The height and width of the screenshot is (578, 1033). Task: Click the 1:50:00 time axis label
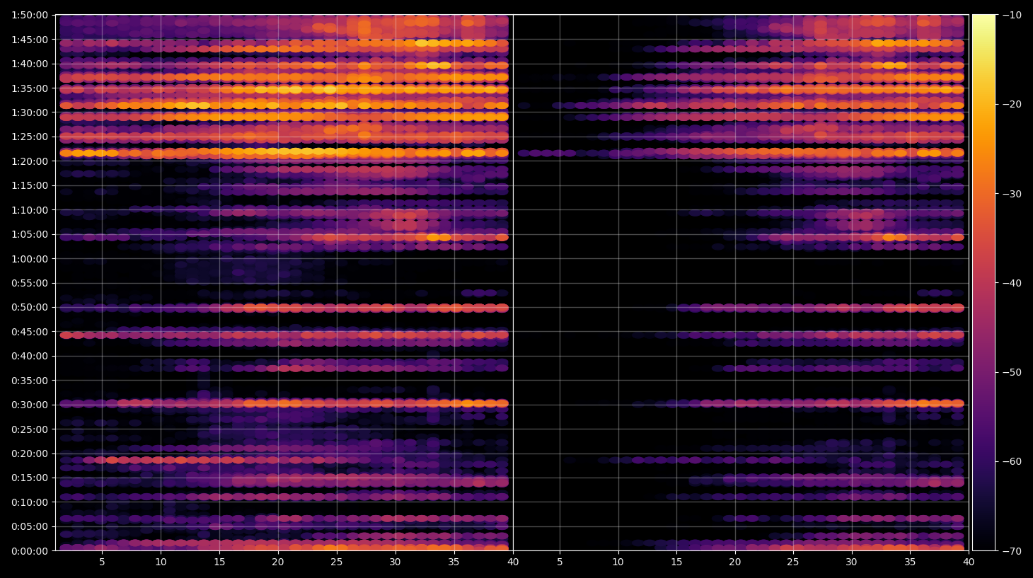30,15
